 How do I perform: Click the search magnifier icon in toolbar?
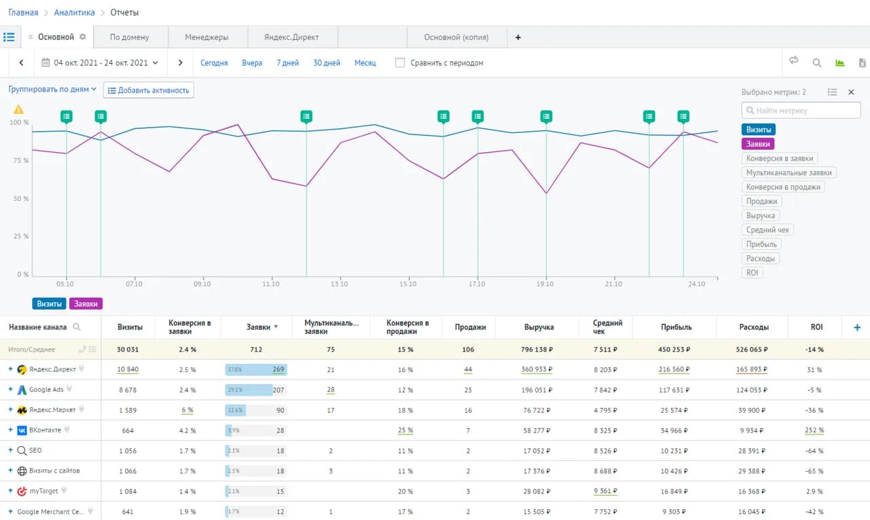click(x=817, y=62)
